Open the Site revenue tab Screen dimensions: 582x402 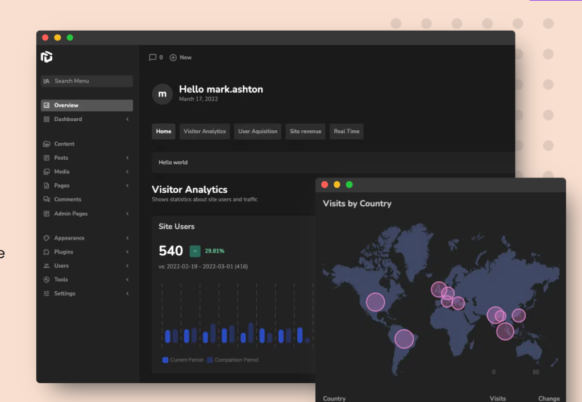305,131
